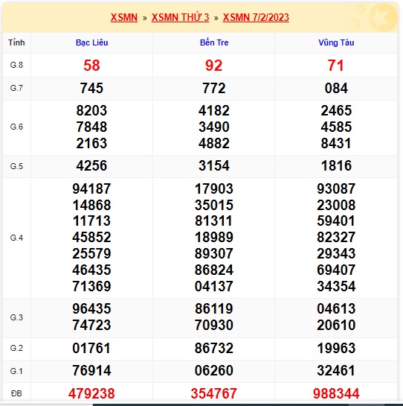
Task: Open the XSMN THỨ 3 link
Action: (180, 17)
